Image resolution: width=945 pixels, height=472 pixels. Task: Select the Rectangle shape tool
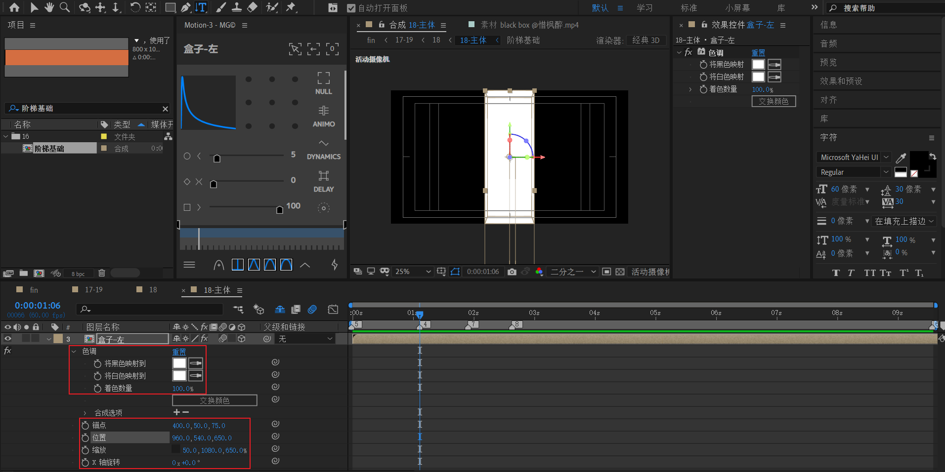170,7
